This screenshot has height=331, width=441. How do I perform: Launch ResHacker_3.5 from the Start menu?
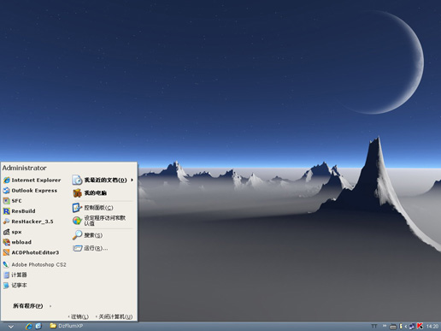[x=28, y=222]
